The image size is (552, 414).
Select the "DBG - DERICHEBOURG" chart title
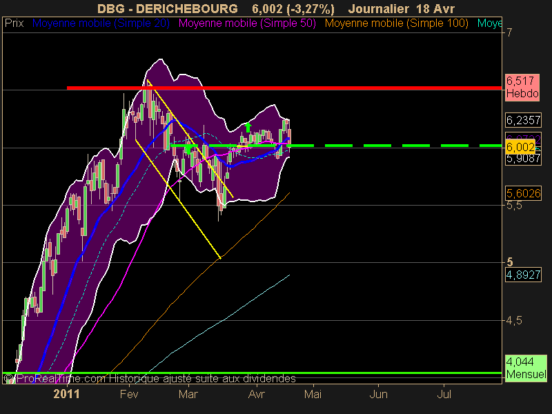[x=168, y=8]
